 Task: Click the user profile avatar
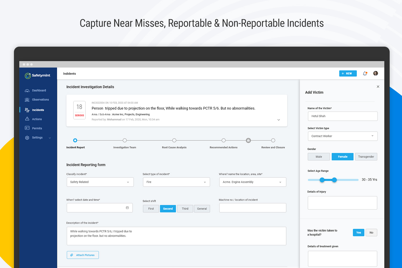click(376, 73)
